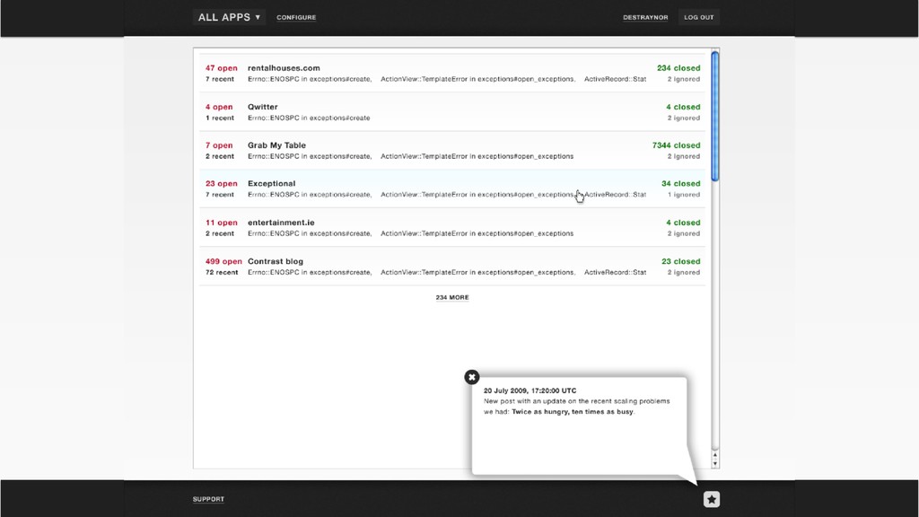This screenshot has height=517, width=919.
Task: View 7344 closed exceptions for Grab My Table
Action: (x=676, y=145)
